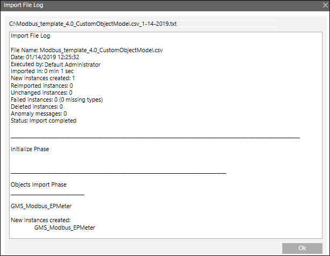The height and width of the screenshot is (256, 330).
Task: Select the Date 01/14/2019 line
Action: tap(45, 58)
